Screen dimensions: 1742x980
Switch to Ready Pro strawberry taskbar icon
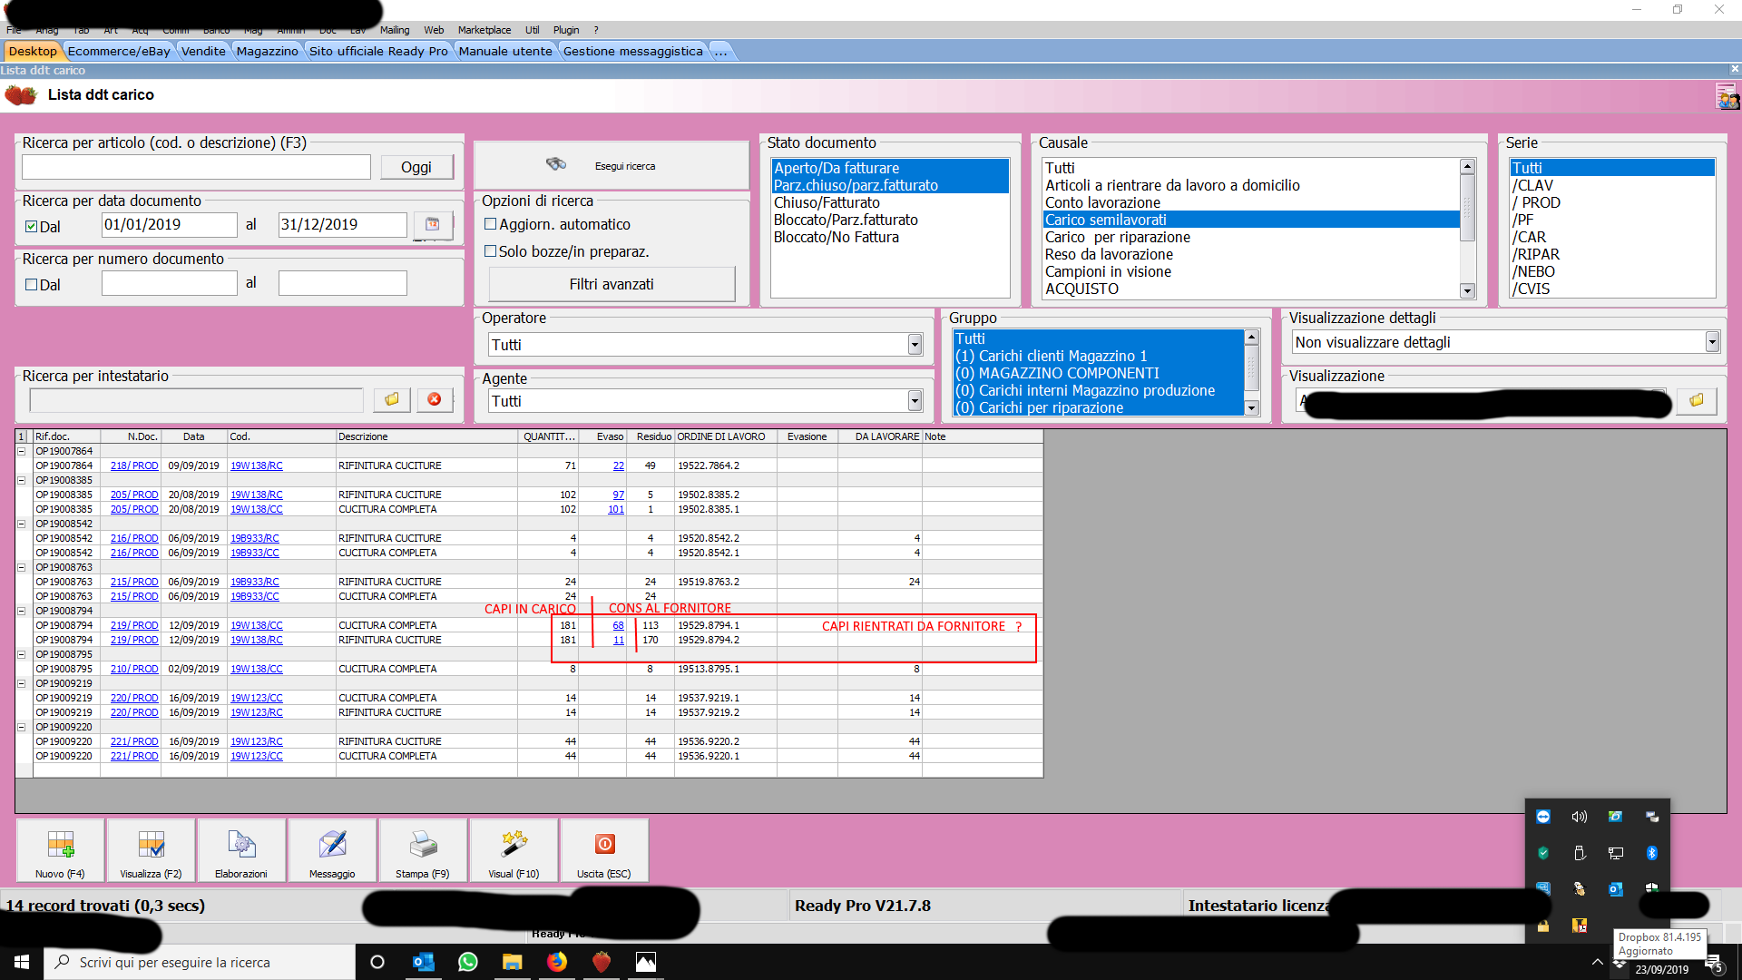click(602, 962)
